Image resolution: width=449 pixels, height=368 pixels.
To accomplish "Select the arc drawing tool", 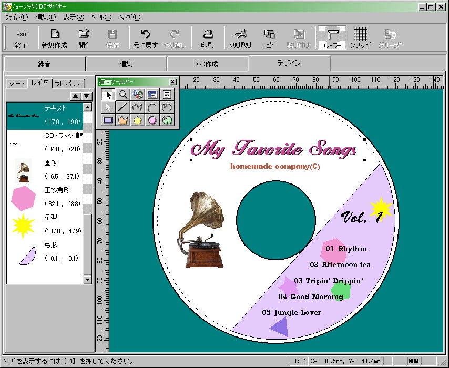I will point(152,107).
